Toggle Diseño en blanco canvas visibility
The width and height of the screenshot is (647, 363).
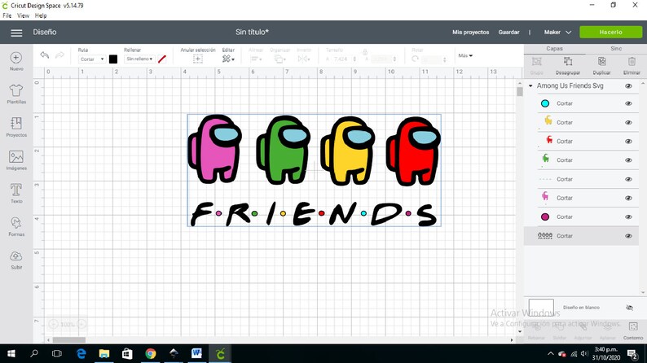(629, 308)
